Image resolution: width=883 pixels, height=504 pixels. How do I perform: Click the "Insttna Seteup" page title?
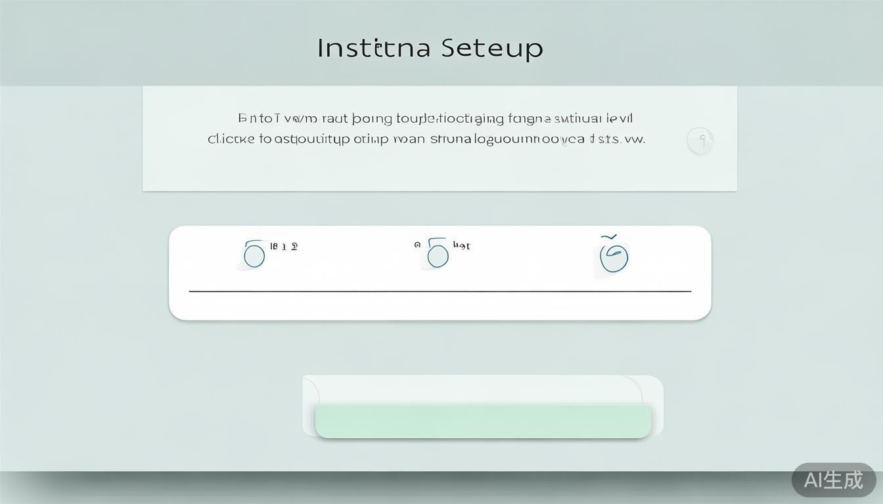pos(430,48)
